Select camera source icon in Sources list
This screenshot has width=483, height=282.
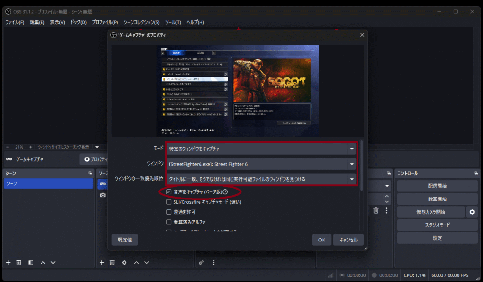click(103, 195)
